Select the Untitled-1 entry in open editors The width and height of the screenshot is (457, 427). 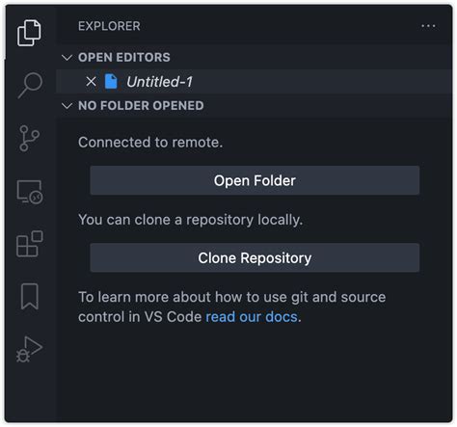click(x=254, y=82)
